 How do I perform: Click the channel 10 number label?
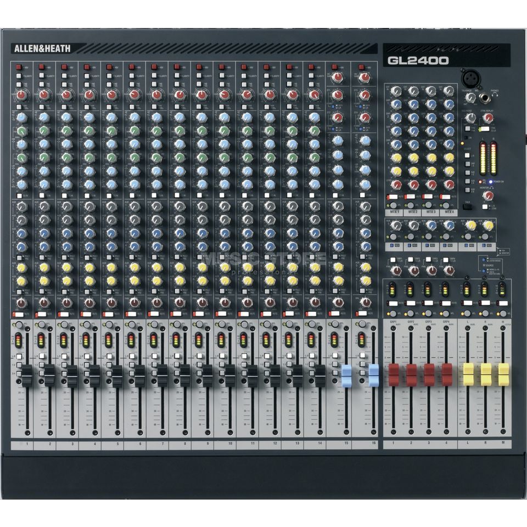[x=230, y=444]
